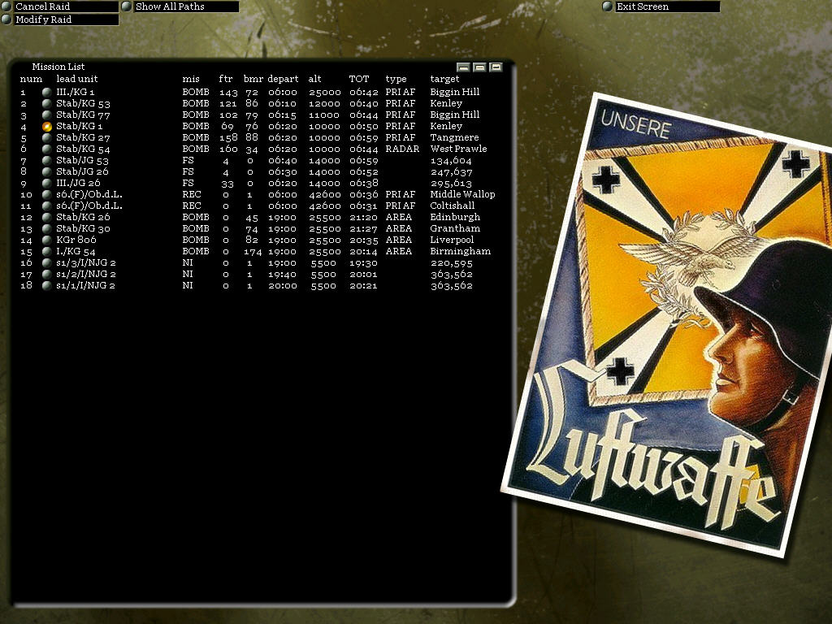Click the Show All Paths round icon
The image size is (832, 624).
point(126,6)
